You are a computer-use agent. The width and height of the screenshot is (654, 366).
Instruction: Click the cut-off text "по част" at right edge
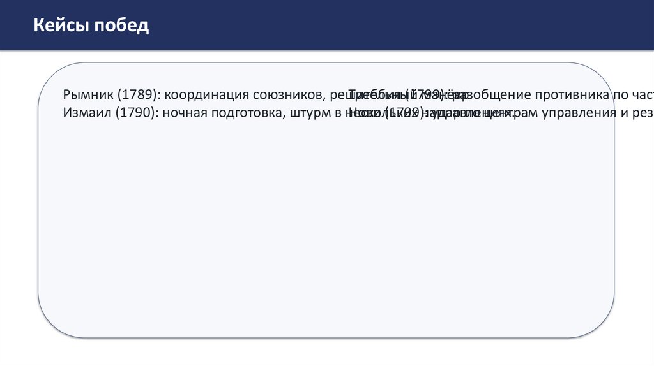[631, 96]
